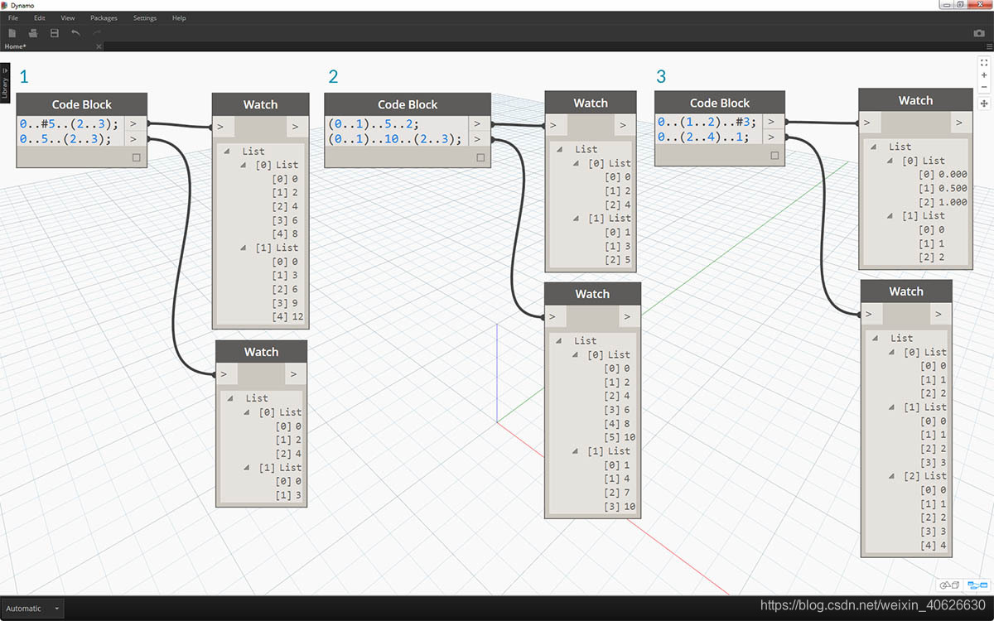Click the Undo arrow icon
Image resolution: width=994 pixels, height=621 pixels.
76,33
